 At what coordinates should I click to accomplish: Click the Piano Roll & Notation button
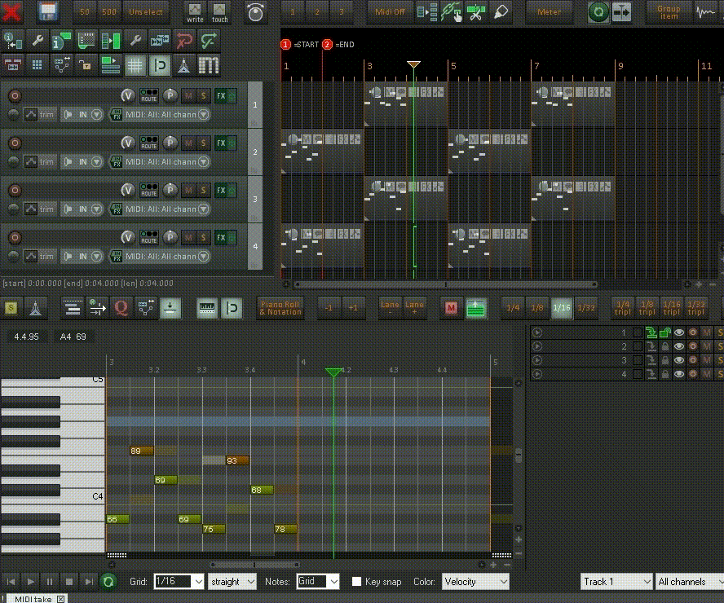280,308
